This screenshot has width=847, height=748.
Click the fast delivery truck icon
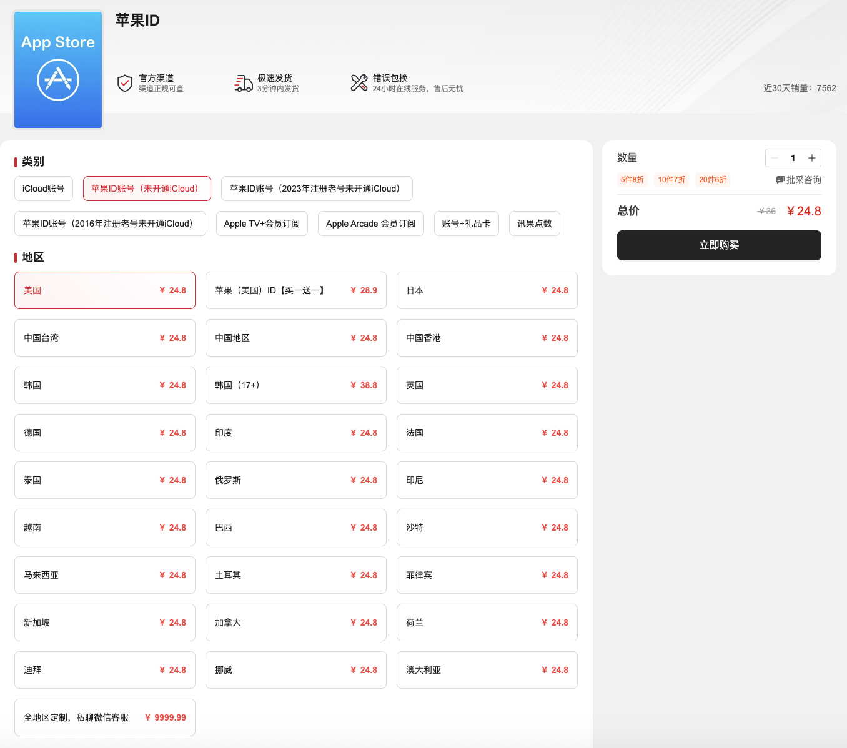pyautogui.click(x=243, y=83)
